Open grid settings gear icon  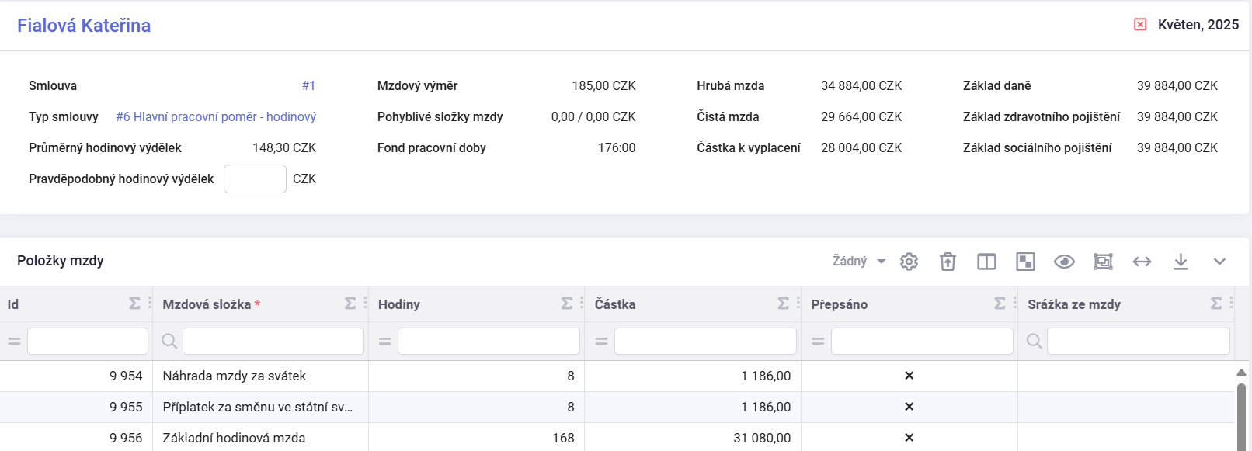[x=909, y=262]
